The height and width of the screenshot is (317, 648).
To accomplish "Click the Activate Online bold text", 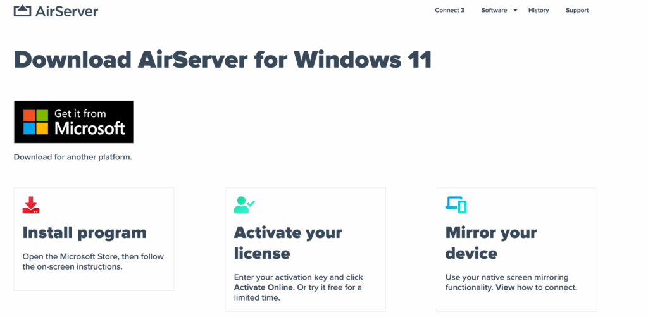I will [x=263, y=287].
